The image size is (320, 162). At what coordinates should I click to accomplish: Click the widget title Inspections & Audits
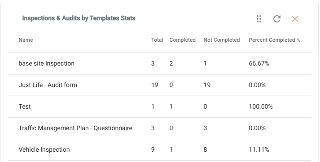pos(79,18)
